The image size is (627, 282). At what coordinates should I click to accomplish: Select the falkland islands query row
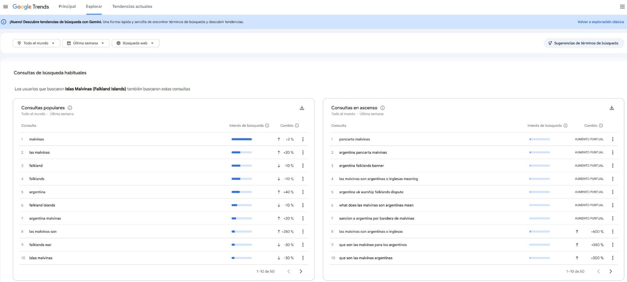tap(163, 205)
